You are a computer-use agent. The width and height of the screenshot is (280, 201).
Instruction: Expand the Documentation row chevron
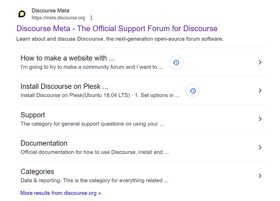260,147
